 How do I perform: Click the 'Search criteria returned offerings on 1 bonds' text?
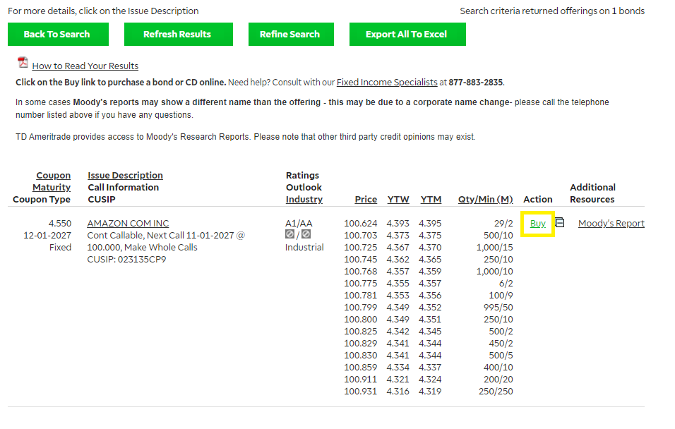click(552, 11)
